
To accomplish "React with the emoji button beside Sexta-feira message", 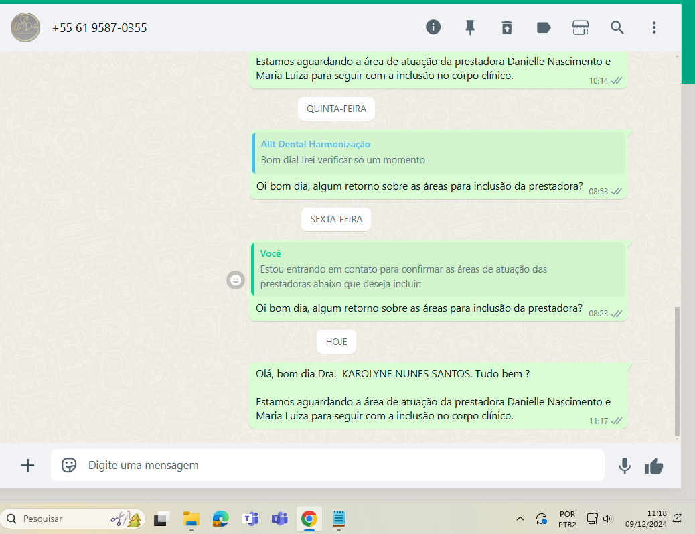I will pyautogui.click(x=236, y=280).
